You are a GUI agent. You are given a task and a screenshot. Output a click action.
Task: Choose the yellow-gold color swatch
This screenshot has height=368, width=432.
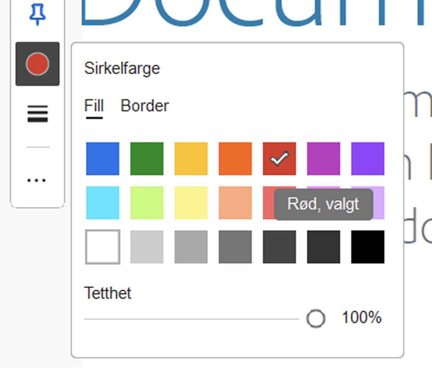191,159
